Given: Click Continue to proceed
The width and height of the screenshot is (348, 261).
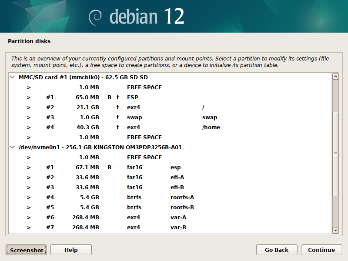Looking at the screenshot, I should [321, 250].
